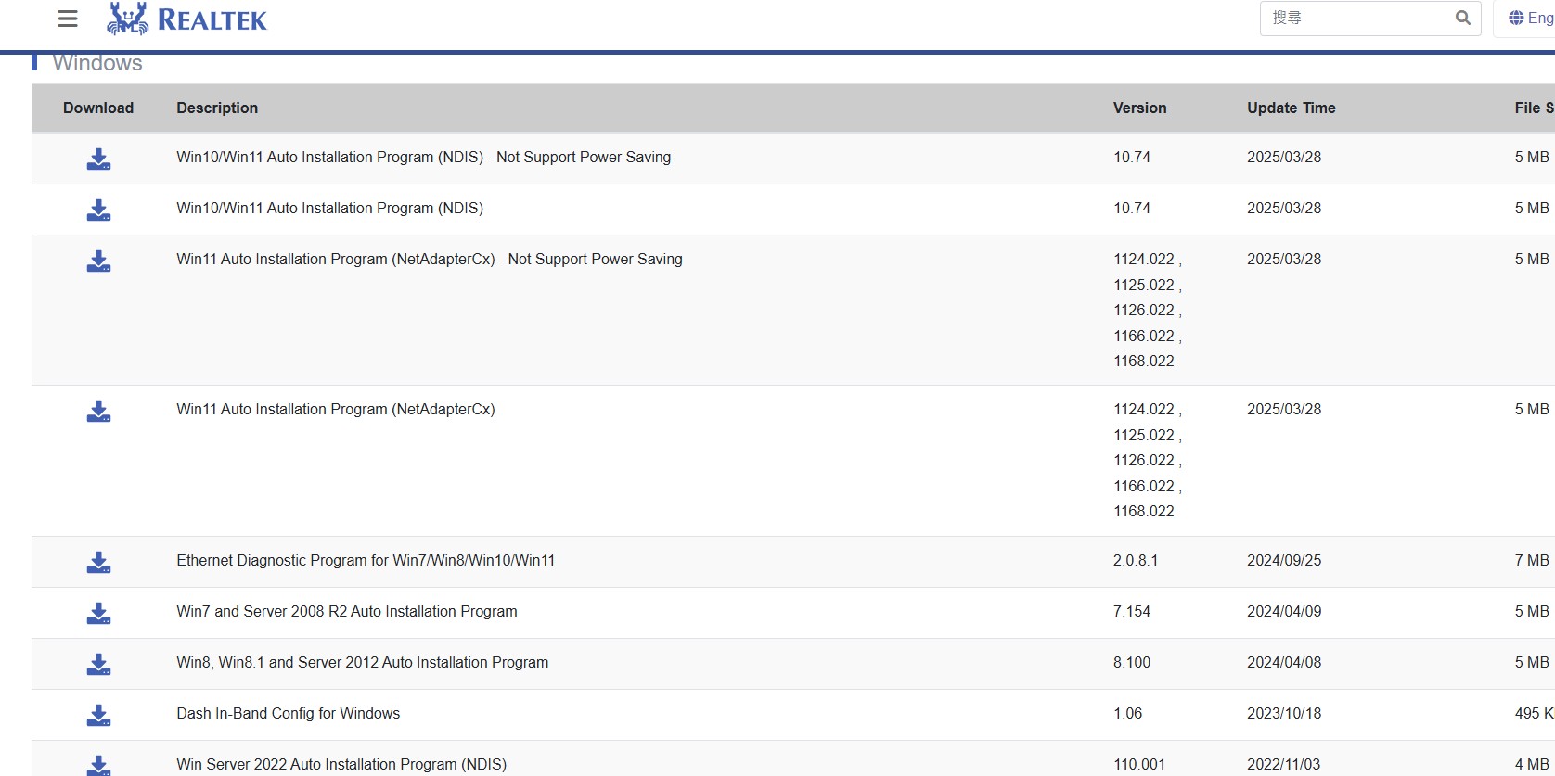Download Win11 Auto Installation Program (NetAdapterCx)
The image size is (1555, 776).
tap(98, 411)
